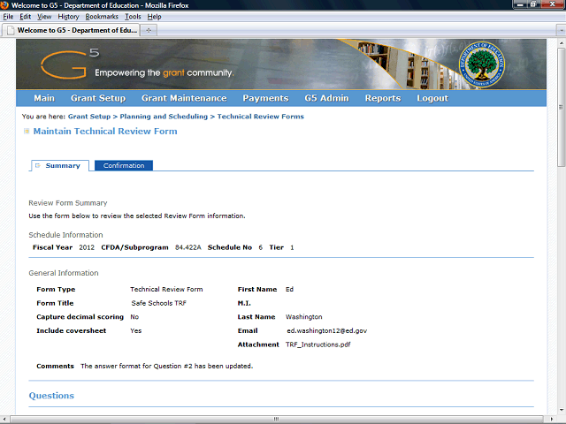Image resolution: width=566 pixels, height=424 pixels.
Task: Click the horizontal scrollbar thumb
Action: click(x=277, y=419)
